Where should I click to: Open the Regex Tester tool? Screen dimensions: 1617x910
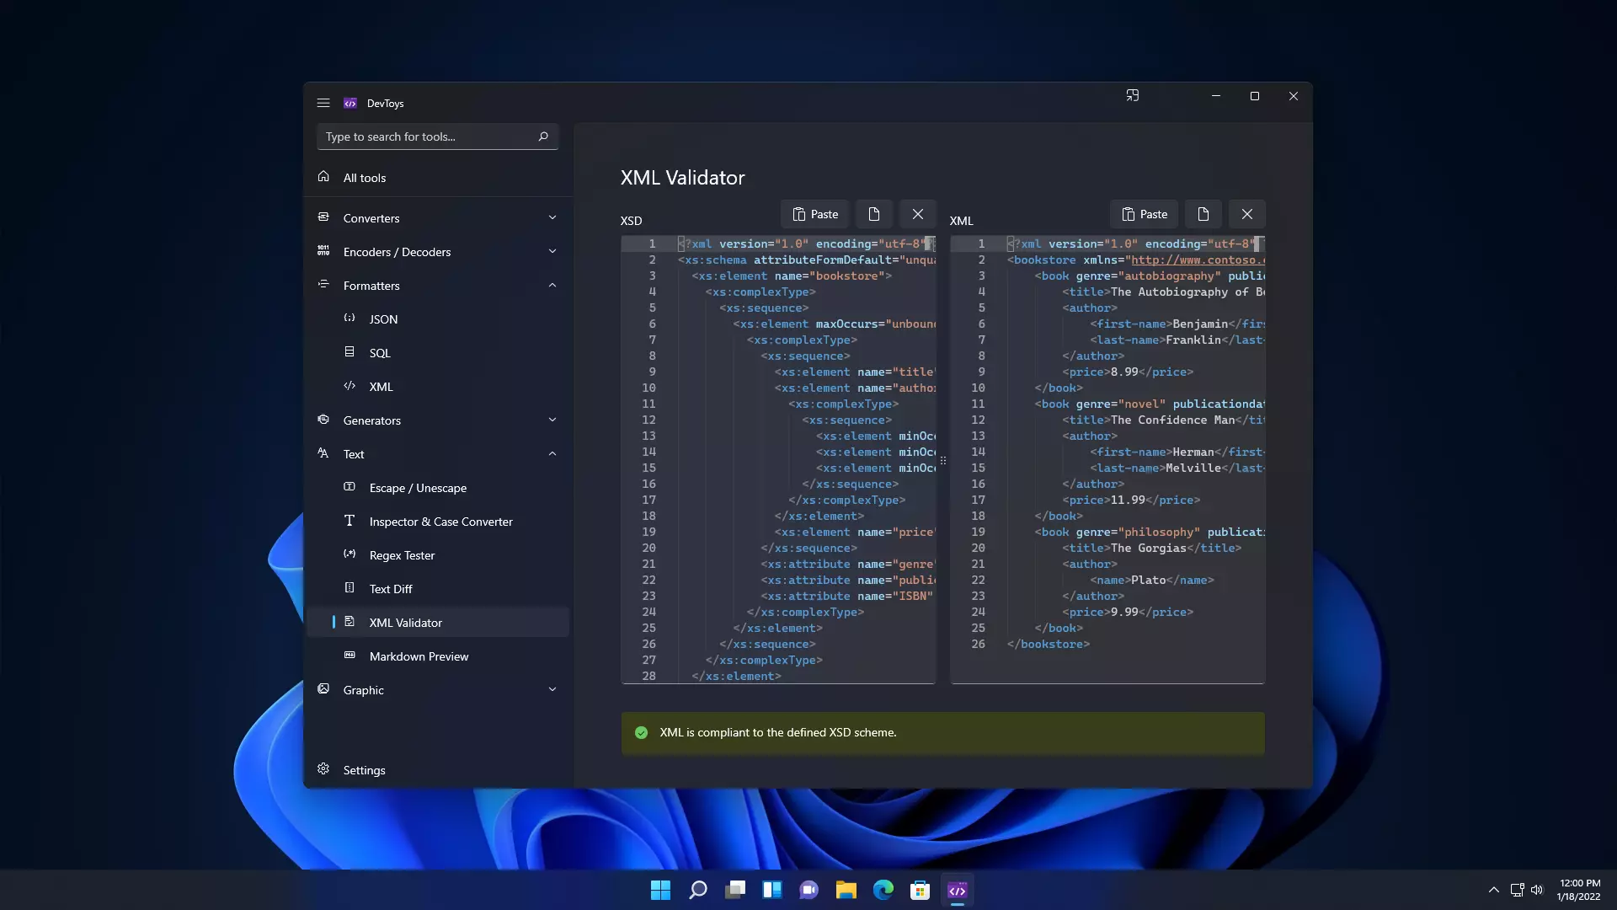coord(402,554)
